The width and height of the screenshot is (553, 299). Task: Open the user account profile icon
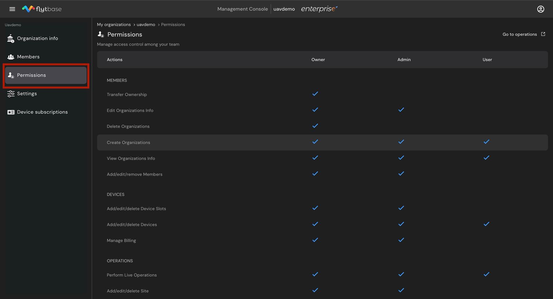541,9
